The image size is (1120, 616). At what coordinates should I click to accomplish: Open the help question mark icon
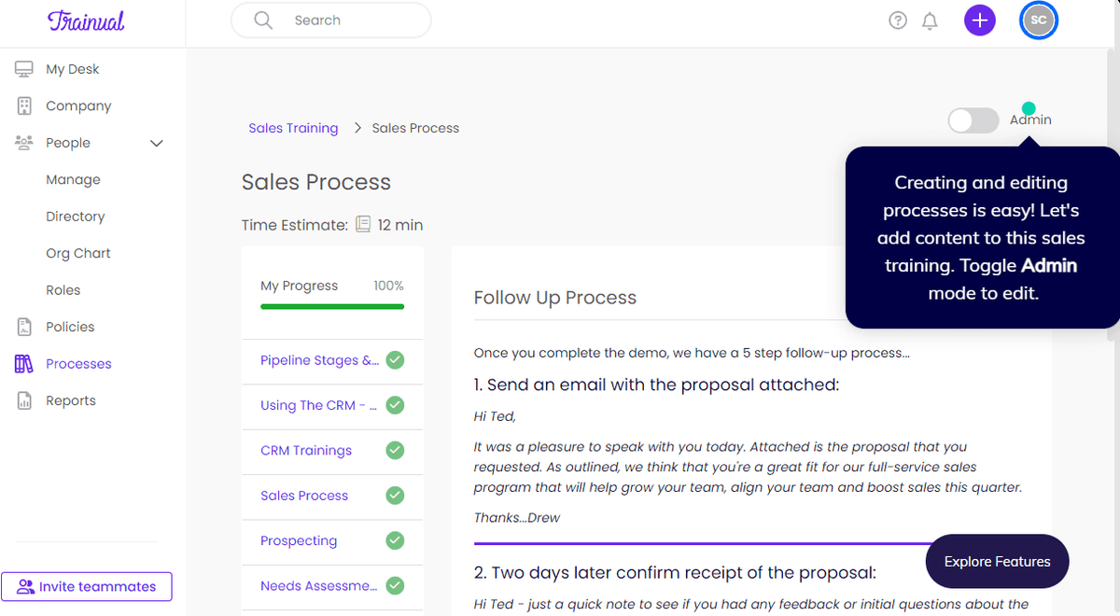[x=898, y=21]
